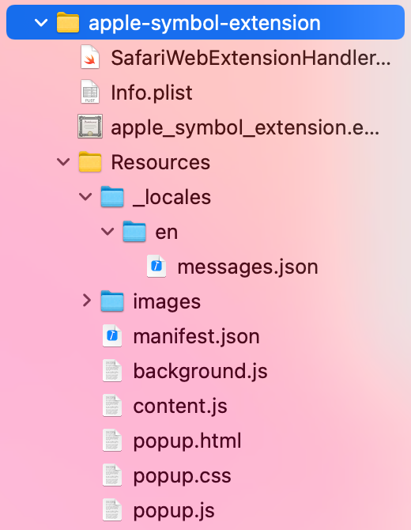Open the popup.html file name
Image resolution: width=411 pixels, height=530 pixels.
(187, 441)
